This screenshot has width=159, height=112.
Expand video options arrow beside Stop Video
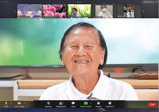pyautogui.click(x=24, y=103)
